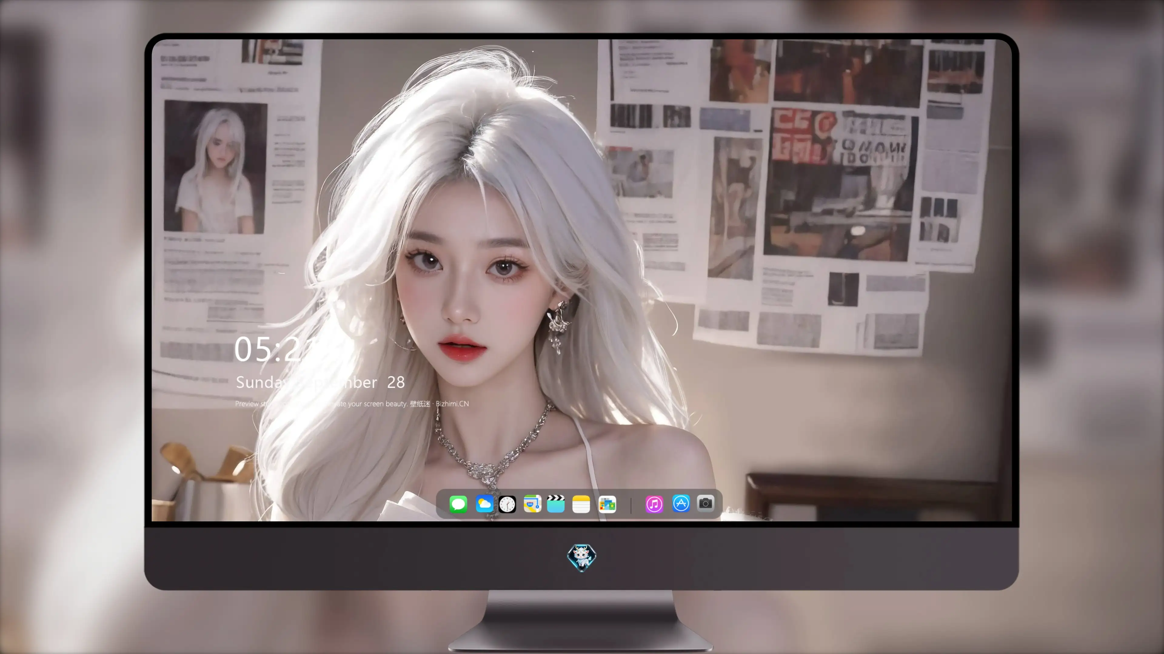Click the Bizhimi.CN watermark text
The height and width of the screenshot is (654, 1164).
(452, 404)
